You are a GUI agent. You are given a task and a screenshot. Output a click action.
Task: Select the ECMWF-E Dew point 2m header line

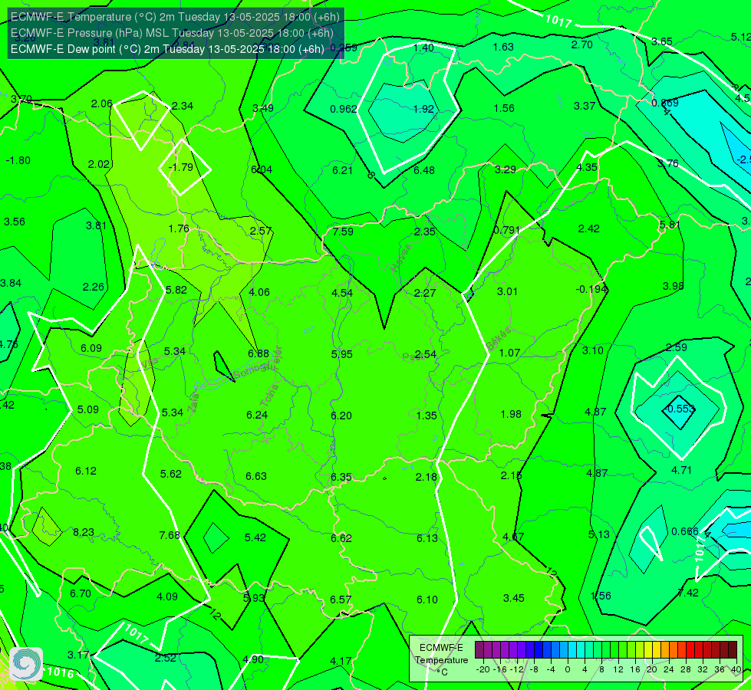[167, 49]
